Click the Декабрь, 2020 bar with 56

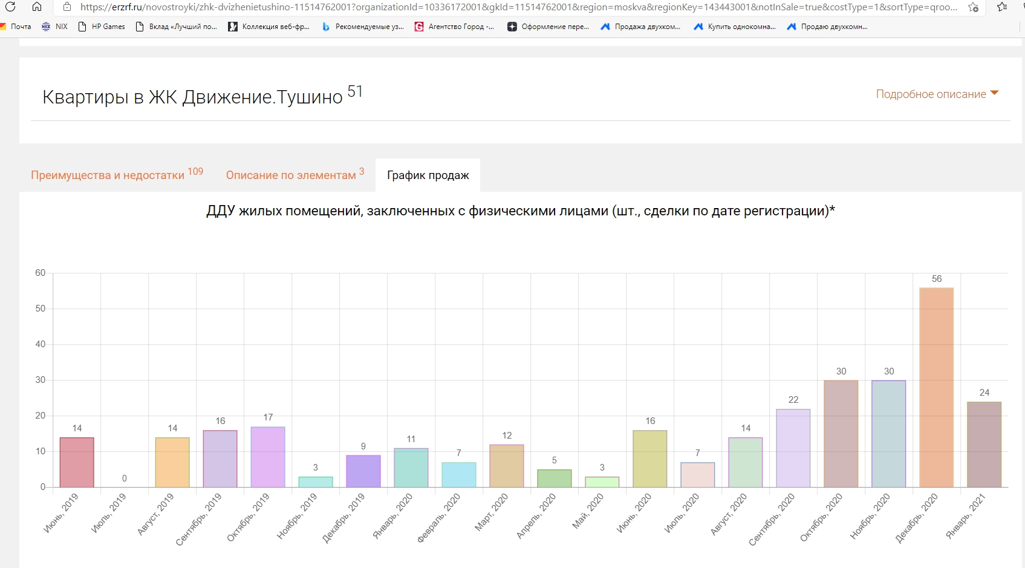point(936,387)
